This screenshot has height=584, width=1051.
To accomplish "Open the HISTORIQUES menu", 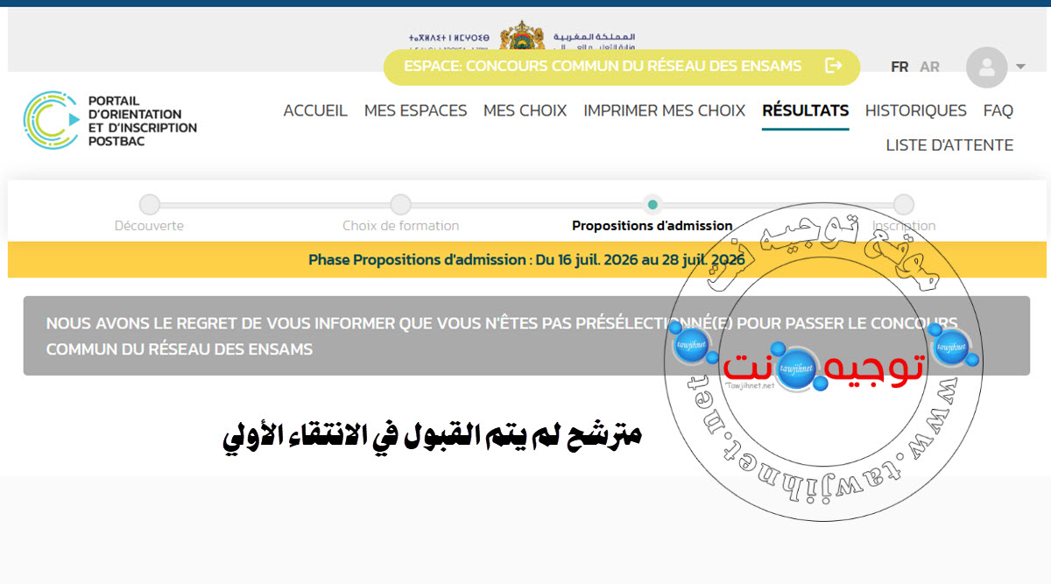I will click(915, 110).
